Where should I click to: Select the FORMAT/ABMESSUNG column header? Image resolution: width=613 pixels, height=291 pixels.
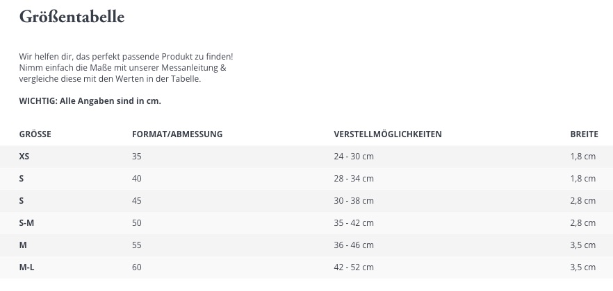click(177, 134)
